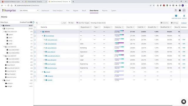Open the Cold (%) column dropdown
This screenshot has width=188, height=106.
141,27
